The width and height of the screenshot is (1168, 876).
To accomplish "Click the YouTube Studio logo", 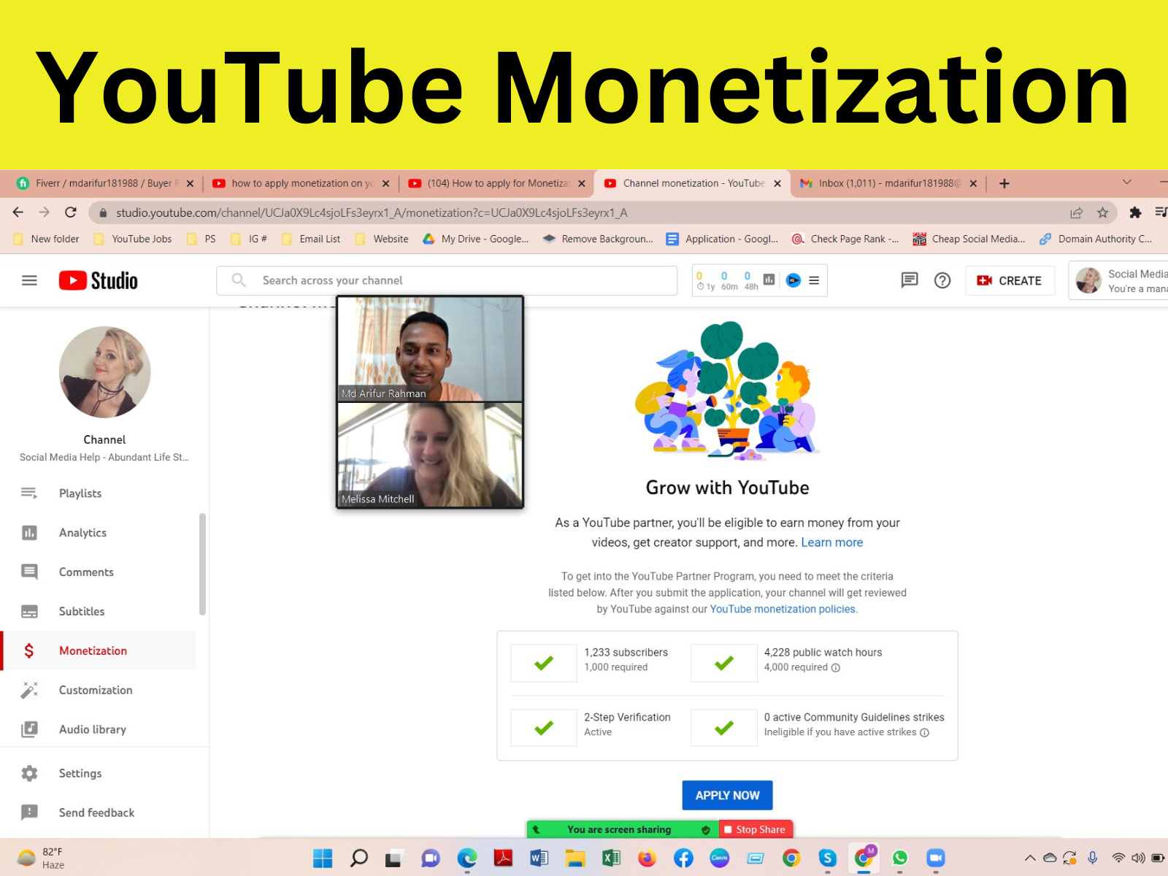I will click(99, 280).
